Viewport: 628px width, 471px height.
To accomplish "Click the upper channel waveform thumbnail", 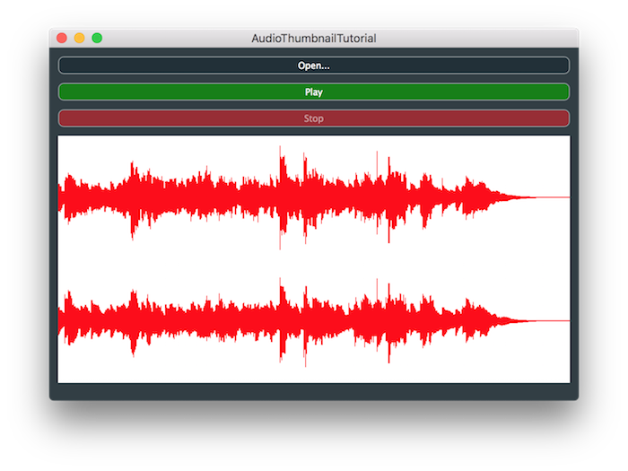I will (x=314, y=197).
